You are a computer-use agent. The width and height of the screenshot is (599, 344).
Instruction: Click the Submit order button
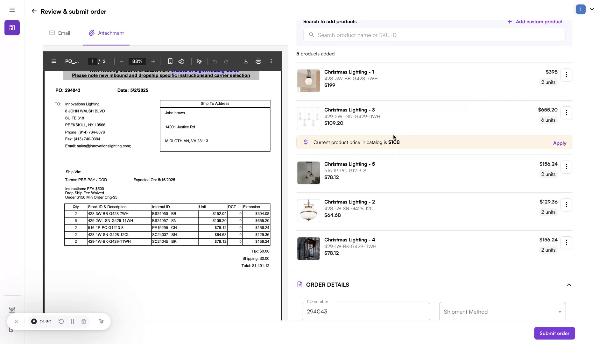pyautogui.click(x=554, y=333)
